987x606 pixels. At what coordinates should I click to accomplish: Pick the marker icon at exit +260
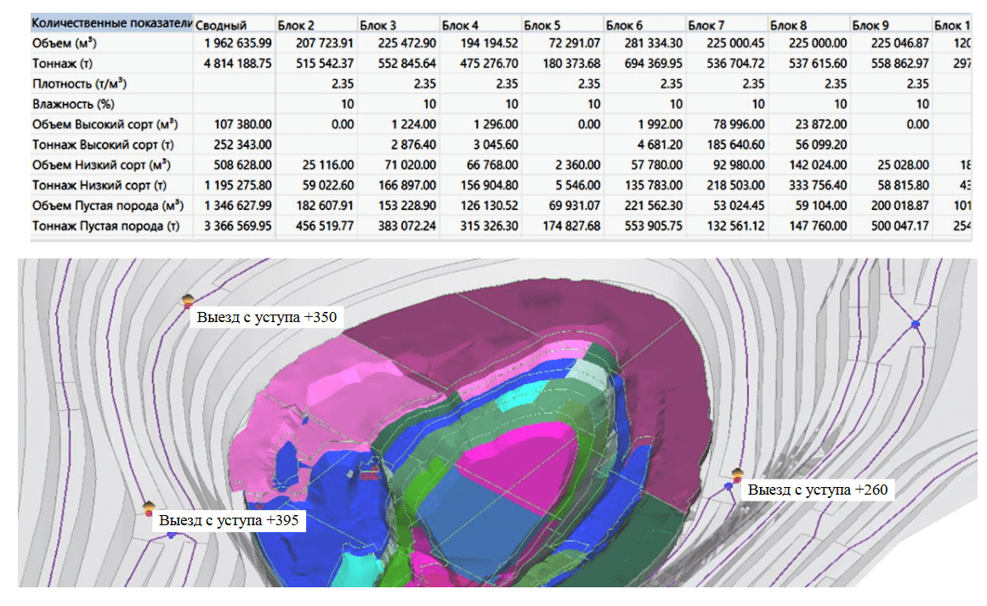coord(738,472)
